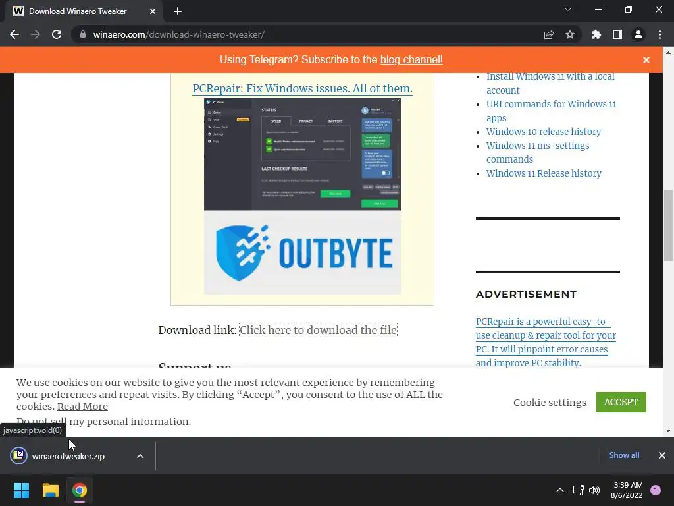Screen dimensions: 674x506
Task: Open the volume speaker icon
Action: [x=594, y=490]
